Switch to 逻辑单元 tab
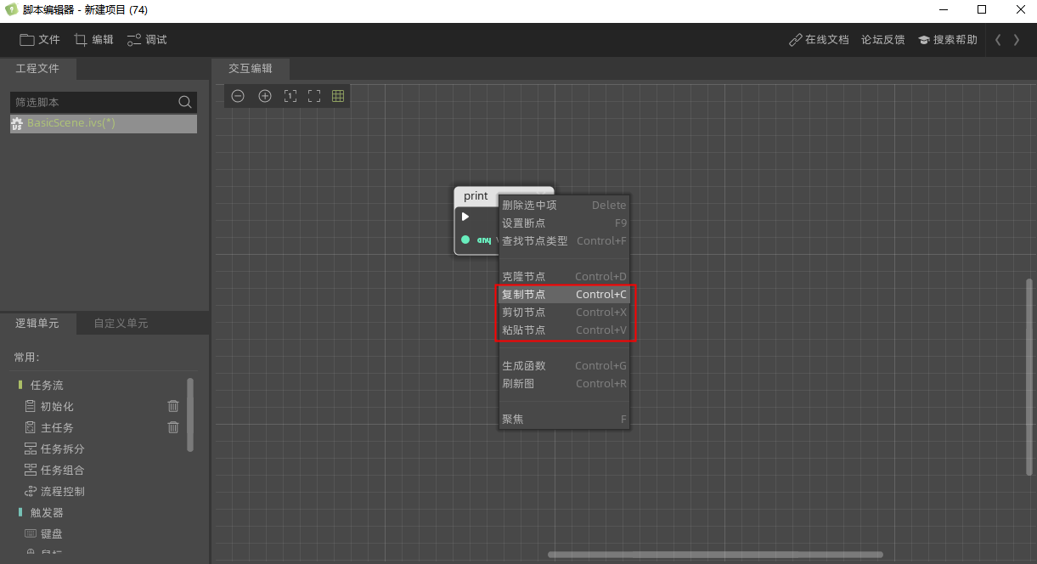The width and height of the screenshot is (1037, 564). click(x=37, y=324)
